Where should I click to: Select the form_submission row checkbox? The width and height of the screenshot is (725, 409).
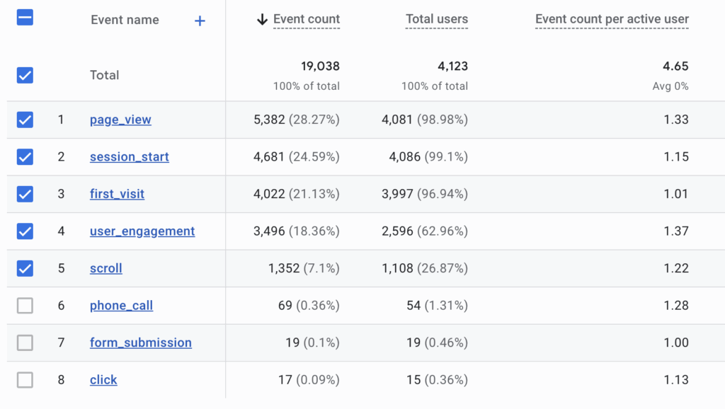25,342
